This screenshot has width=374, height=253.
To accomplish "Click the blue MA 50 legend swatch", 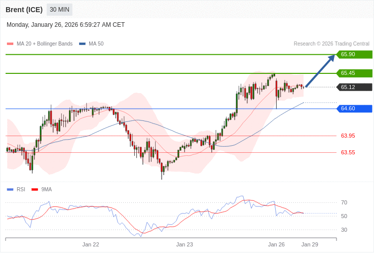I will coord(82,44).
